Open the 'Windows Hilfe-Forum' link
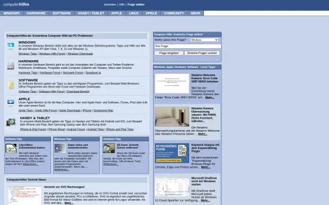This screenshot has height=205, width=329. [52, 54]
